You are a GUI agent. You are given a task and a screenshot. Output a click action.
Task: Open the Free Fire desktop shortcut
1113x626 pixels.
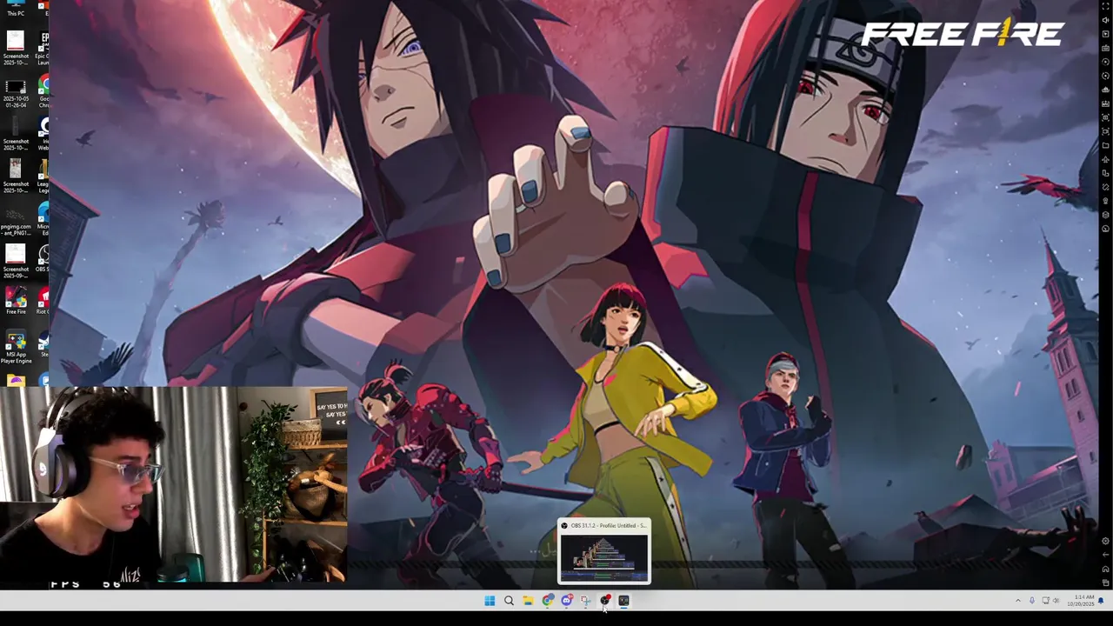16,300
